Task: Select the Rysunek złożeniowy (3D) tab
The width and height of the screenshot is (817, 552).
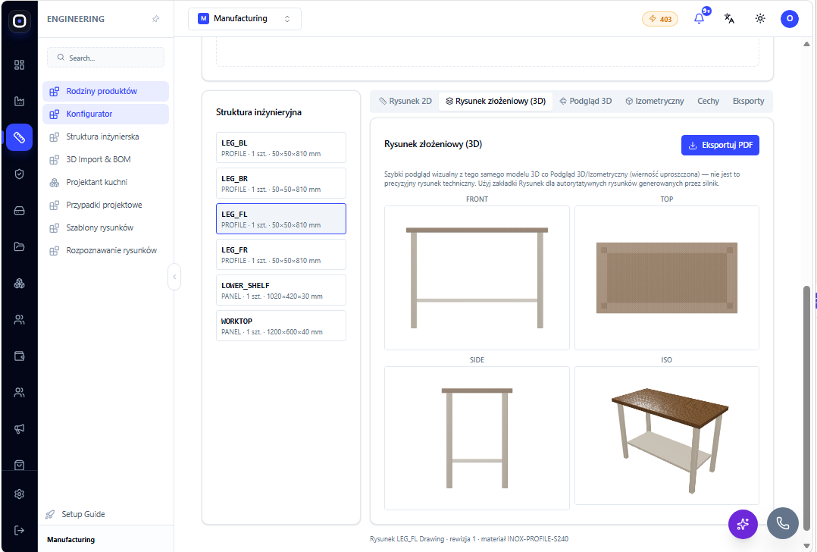Action: coord(496,101)
